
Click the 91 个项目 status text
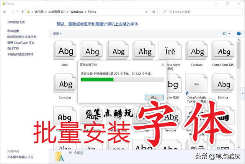tap(76, 153)
